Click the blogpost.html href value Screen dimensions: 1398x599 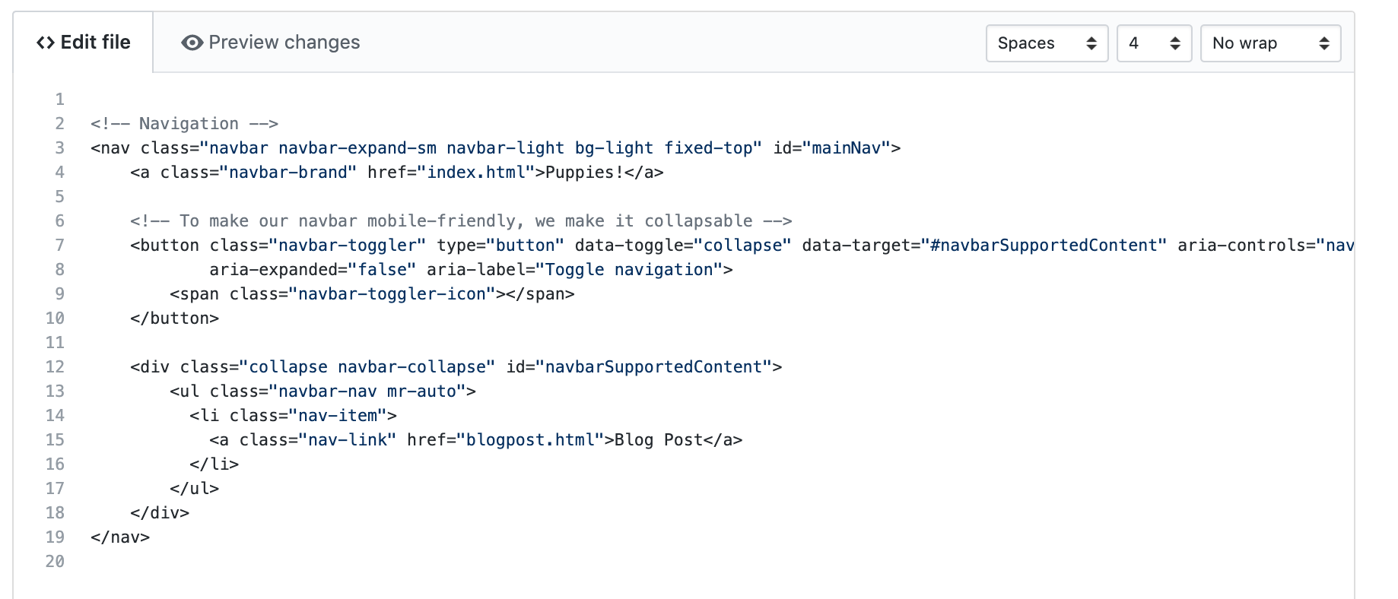530,439
